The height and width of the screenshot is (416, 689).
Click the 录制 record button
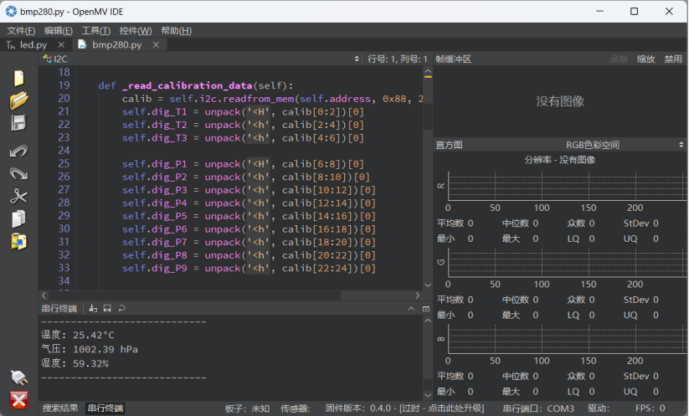[x=619, y=59]
